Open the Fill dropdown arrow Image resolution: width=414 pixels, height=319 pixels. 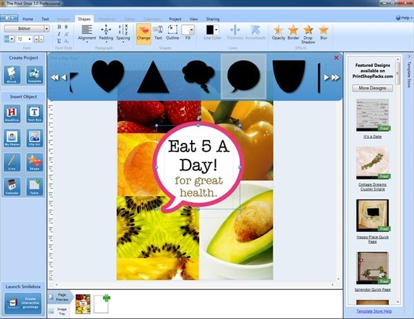(x=192, y=30)
